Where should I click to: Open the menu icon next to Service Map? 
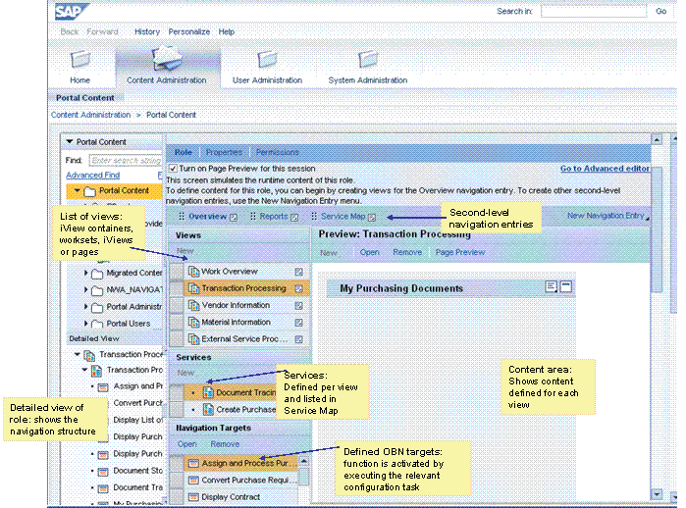tap(372, 218)
